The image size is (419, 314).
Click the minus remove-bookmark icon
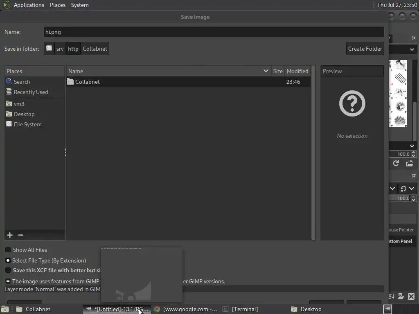point(20,235)
